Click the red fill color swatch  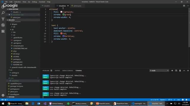tap(61, 33)
